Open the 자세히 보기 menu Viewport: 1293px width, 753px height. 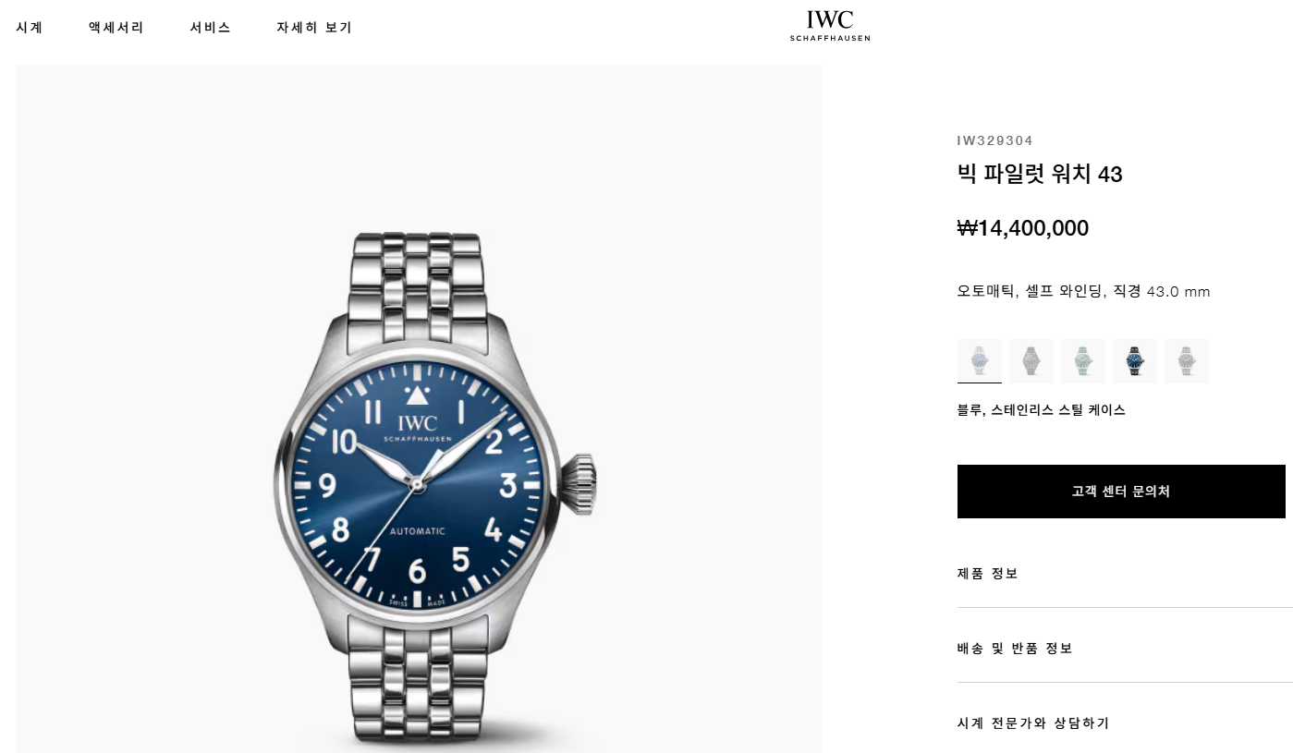[314, 28]
